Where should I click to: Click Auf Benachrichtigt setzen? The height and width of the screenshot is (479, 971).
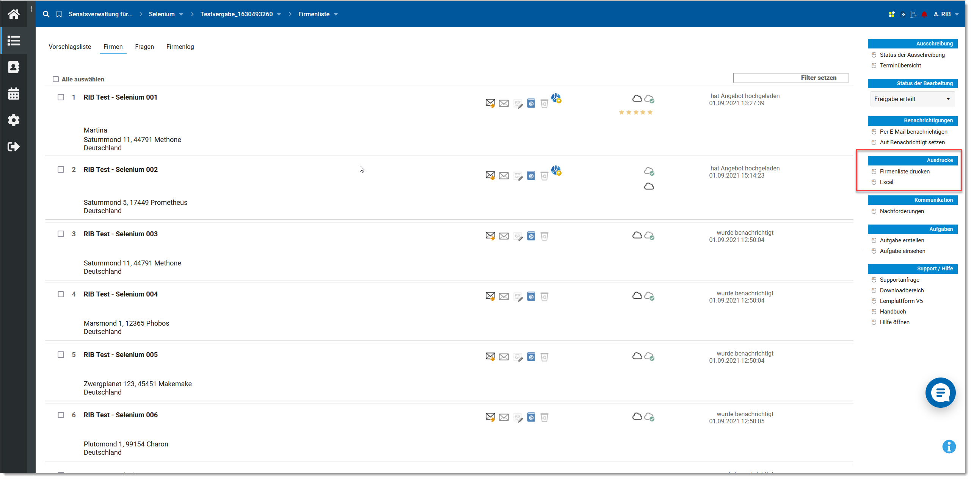pos(912,142)
